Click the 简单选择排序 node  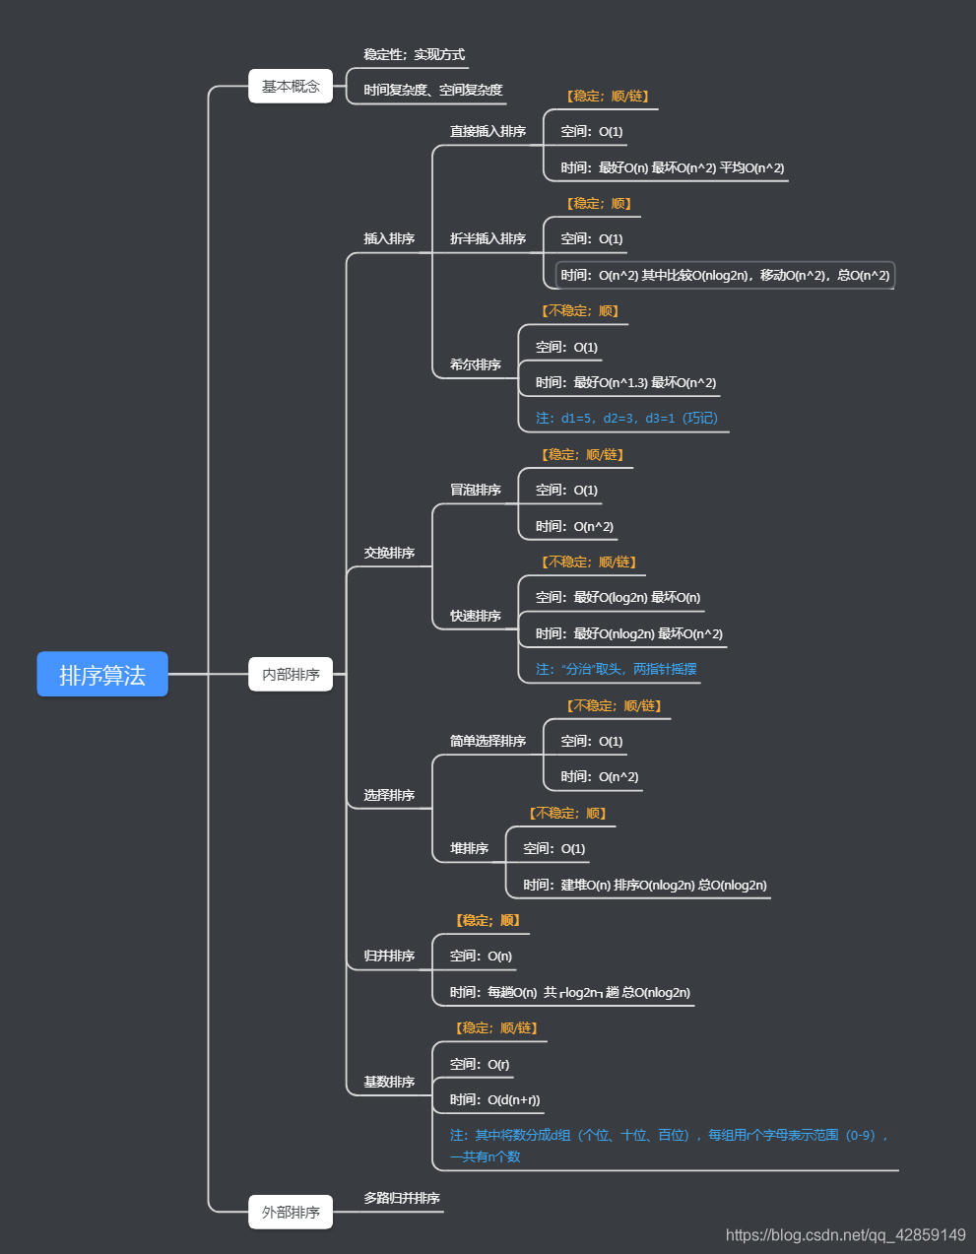pos(488,742)
